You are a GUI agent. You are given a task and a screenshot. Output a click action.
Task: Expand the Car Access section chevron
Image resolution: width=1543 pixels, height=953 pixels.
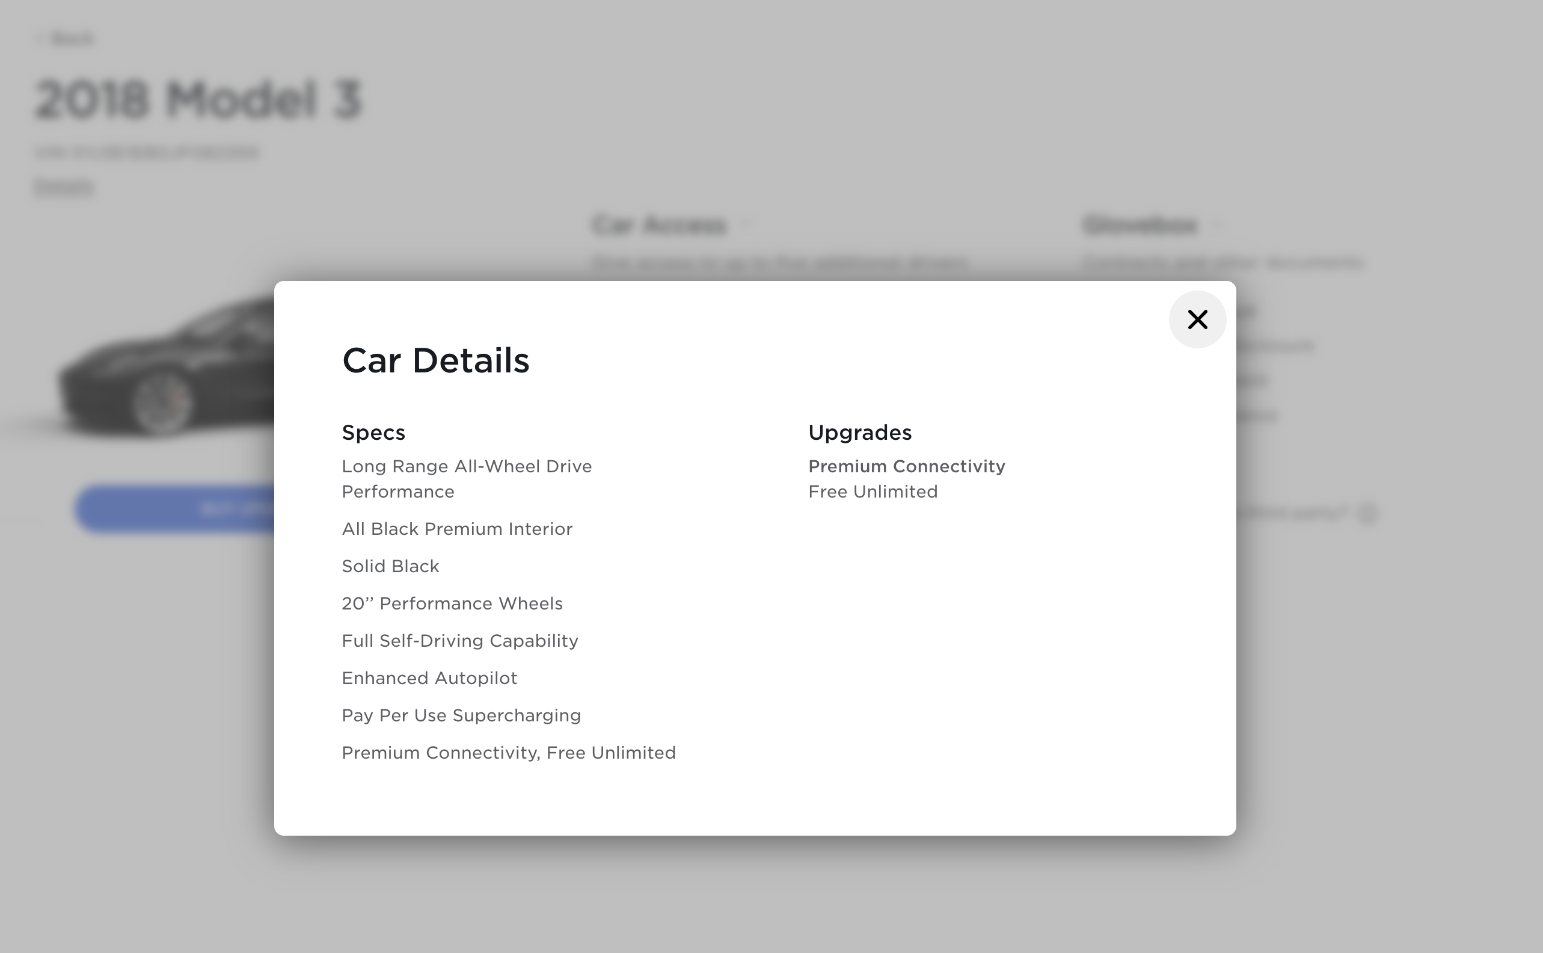[747, 224]
